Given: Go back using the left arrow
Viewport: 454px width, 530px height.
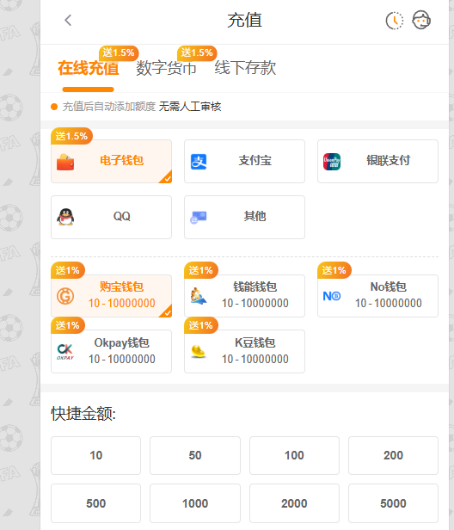Looking at the screenshot, I should coord(68,21).
